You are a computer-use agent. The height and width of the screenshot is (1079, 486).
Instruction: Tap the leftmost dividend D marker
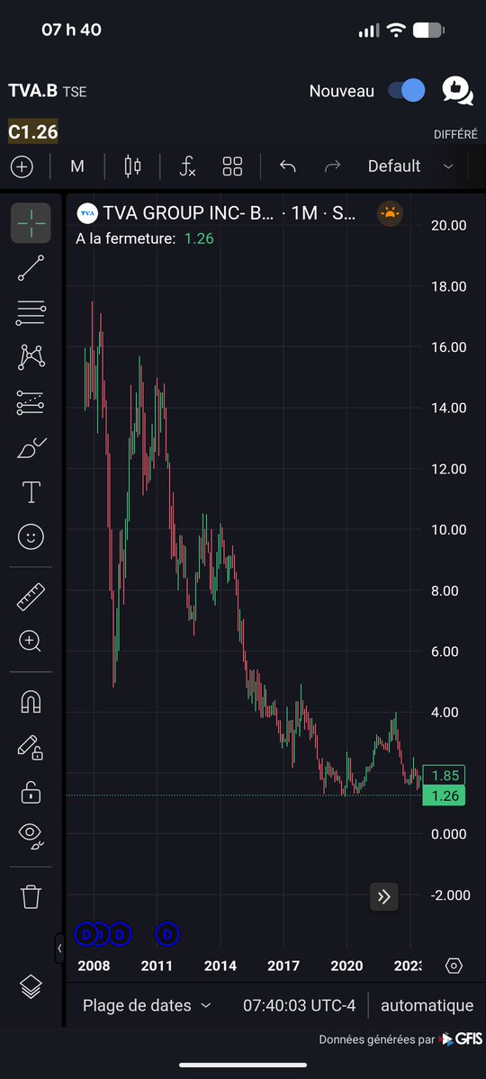[86, 934]
